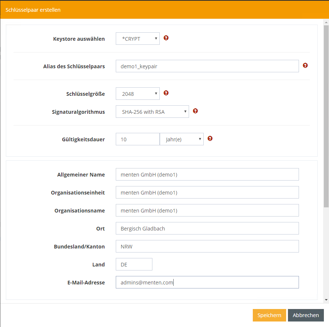Show help for Signaturalgorithmus
This screenshot has width=329, height=327.
(195, 111)
